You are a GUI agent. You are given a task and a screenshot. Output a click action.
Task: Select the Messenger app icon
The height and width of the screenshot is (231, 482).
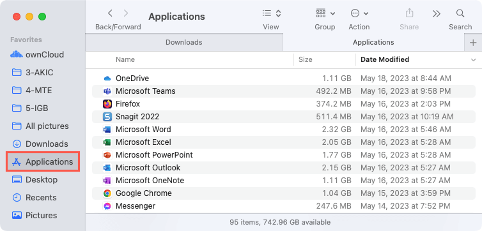tap(107, 206)
